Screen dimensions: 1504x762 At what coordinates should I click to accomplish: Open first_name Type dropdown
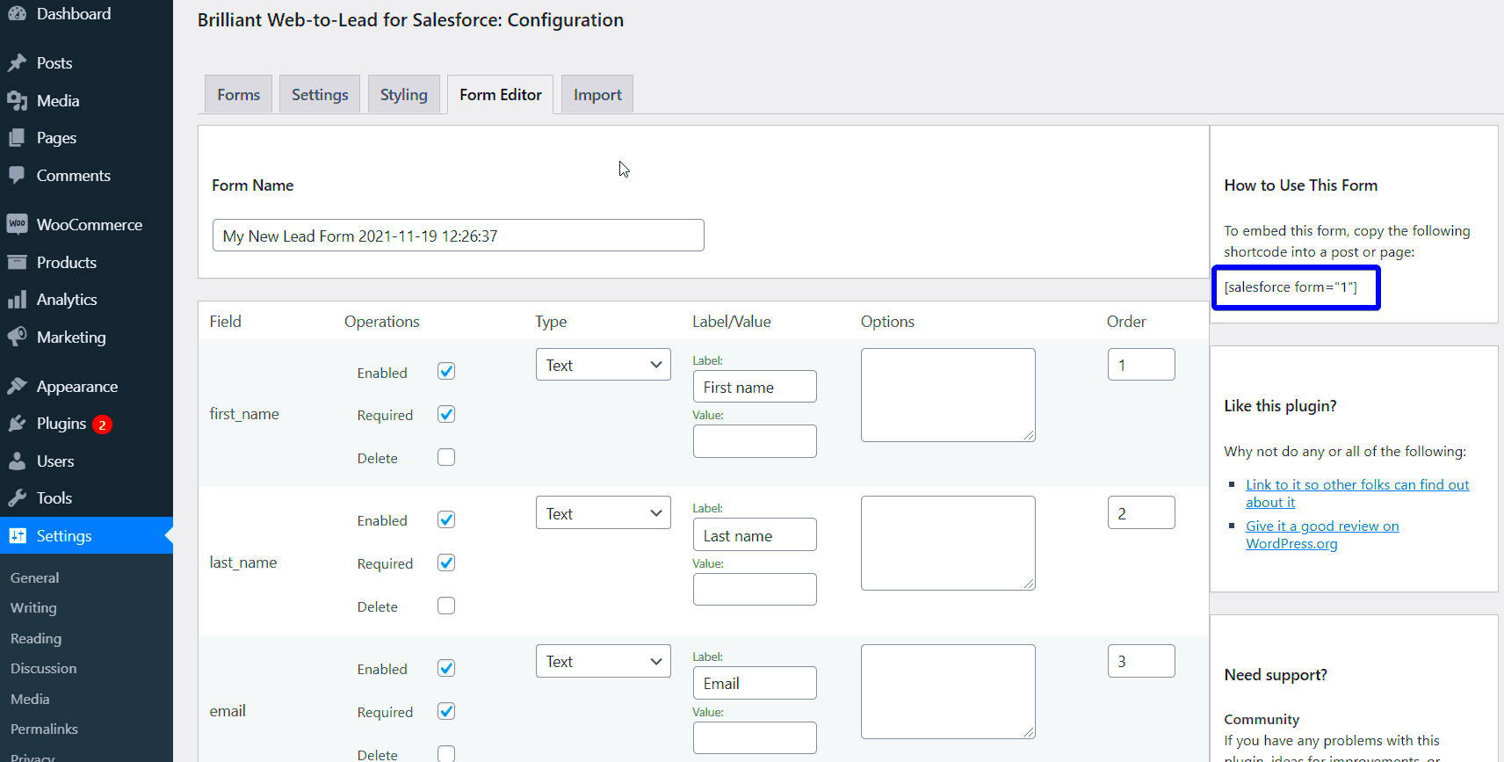tap(603, 365)
